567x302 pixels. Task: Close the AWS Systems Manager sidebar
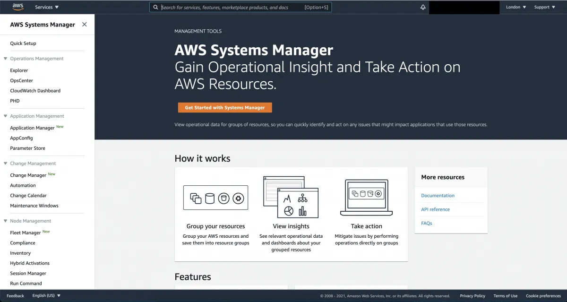[85, 25]
